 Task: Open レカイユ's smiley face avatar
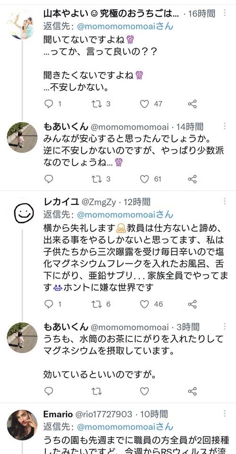tap(24, 213)
